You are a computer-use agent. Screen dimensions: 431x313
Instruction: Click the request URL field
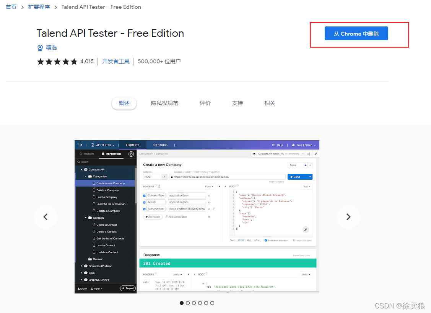point(227,177)
